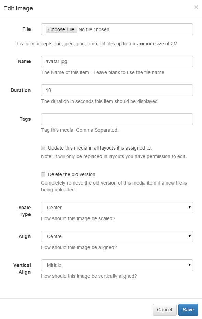Click the Edit Image dialog title

[19, 8]
